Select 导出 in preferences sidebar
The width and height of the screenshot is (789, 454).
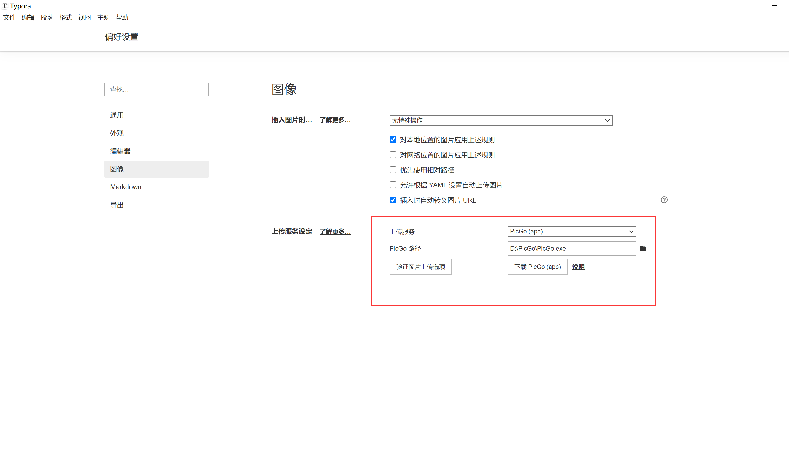[156, 205]
